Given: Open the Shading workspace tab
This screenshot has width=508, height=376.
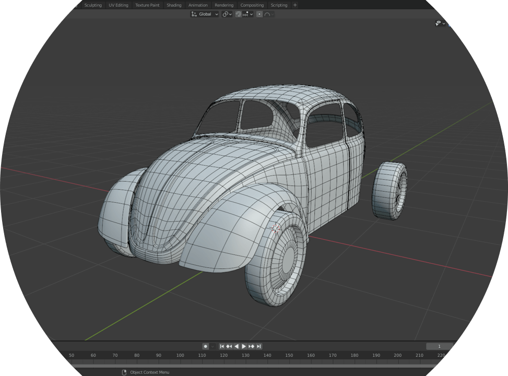Looking at the screenshot, I should (x=174, y=5).
